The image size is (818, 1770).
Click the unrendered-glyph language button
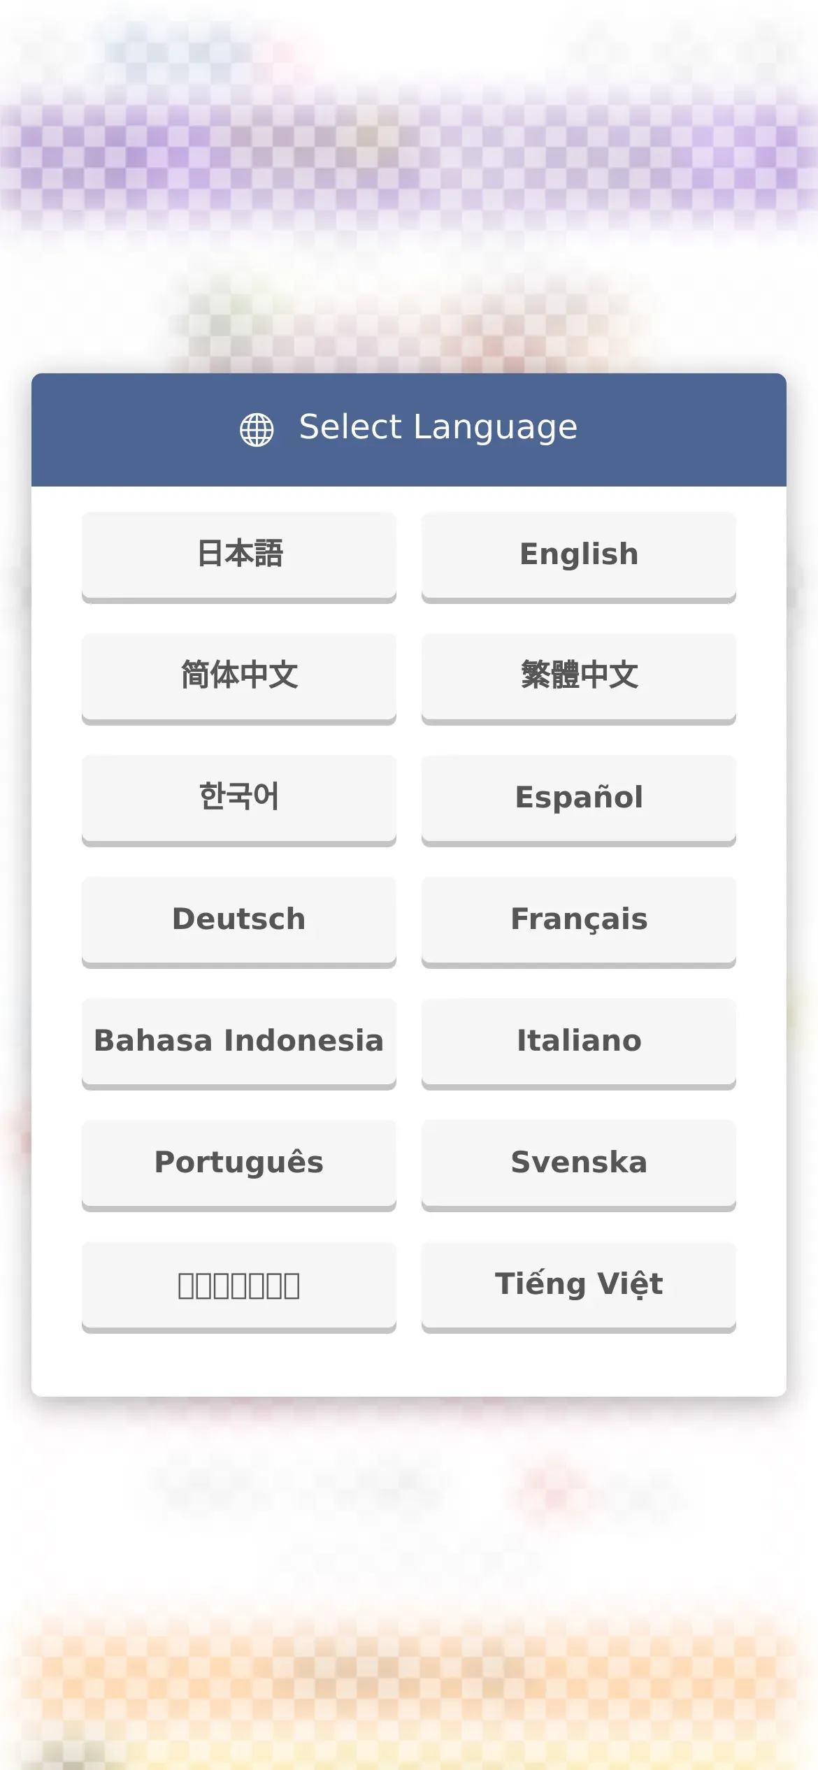click(x=239, y=1285)
